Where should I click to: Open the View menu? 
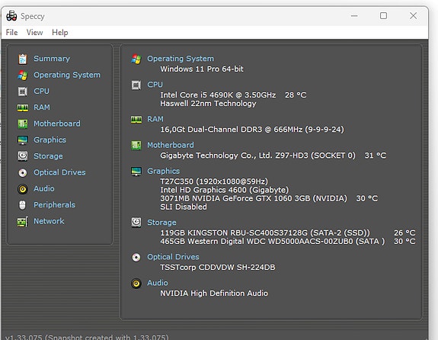(x=34, y=33)
